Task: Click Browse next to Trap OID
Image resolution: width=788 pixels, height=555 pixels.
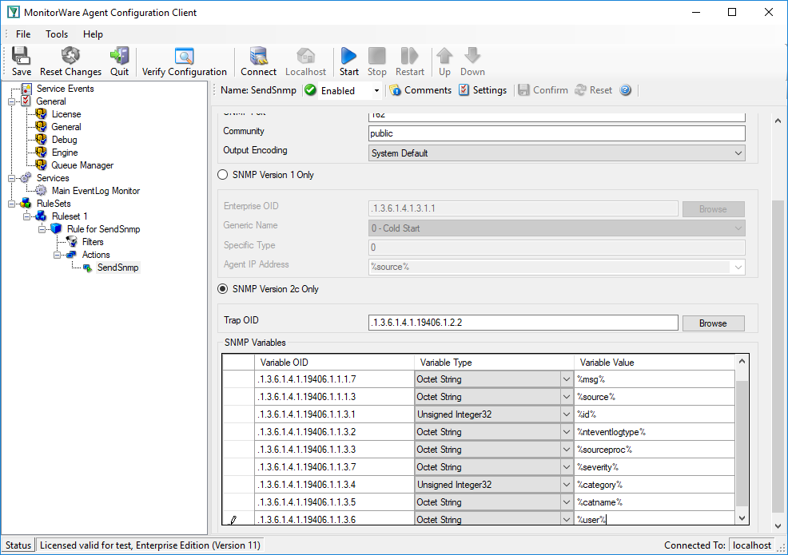Action: tap(713, 323)
